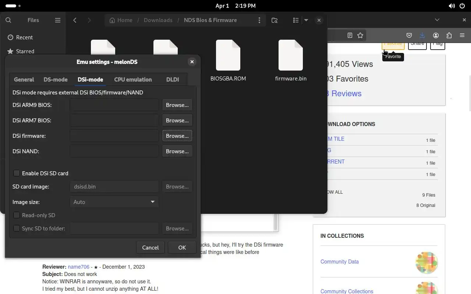Click the Pocket save icon in browser
Screen dimensions: 471x294
click(409, 35)
